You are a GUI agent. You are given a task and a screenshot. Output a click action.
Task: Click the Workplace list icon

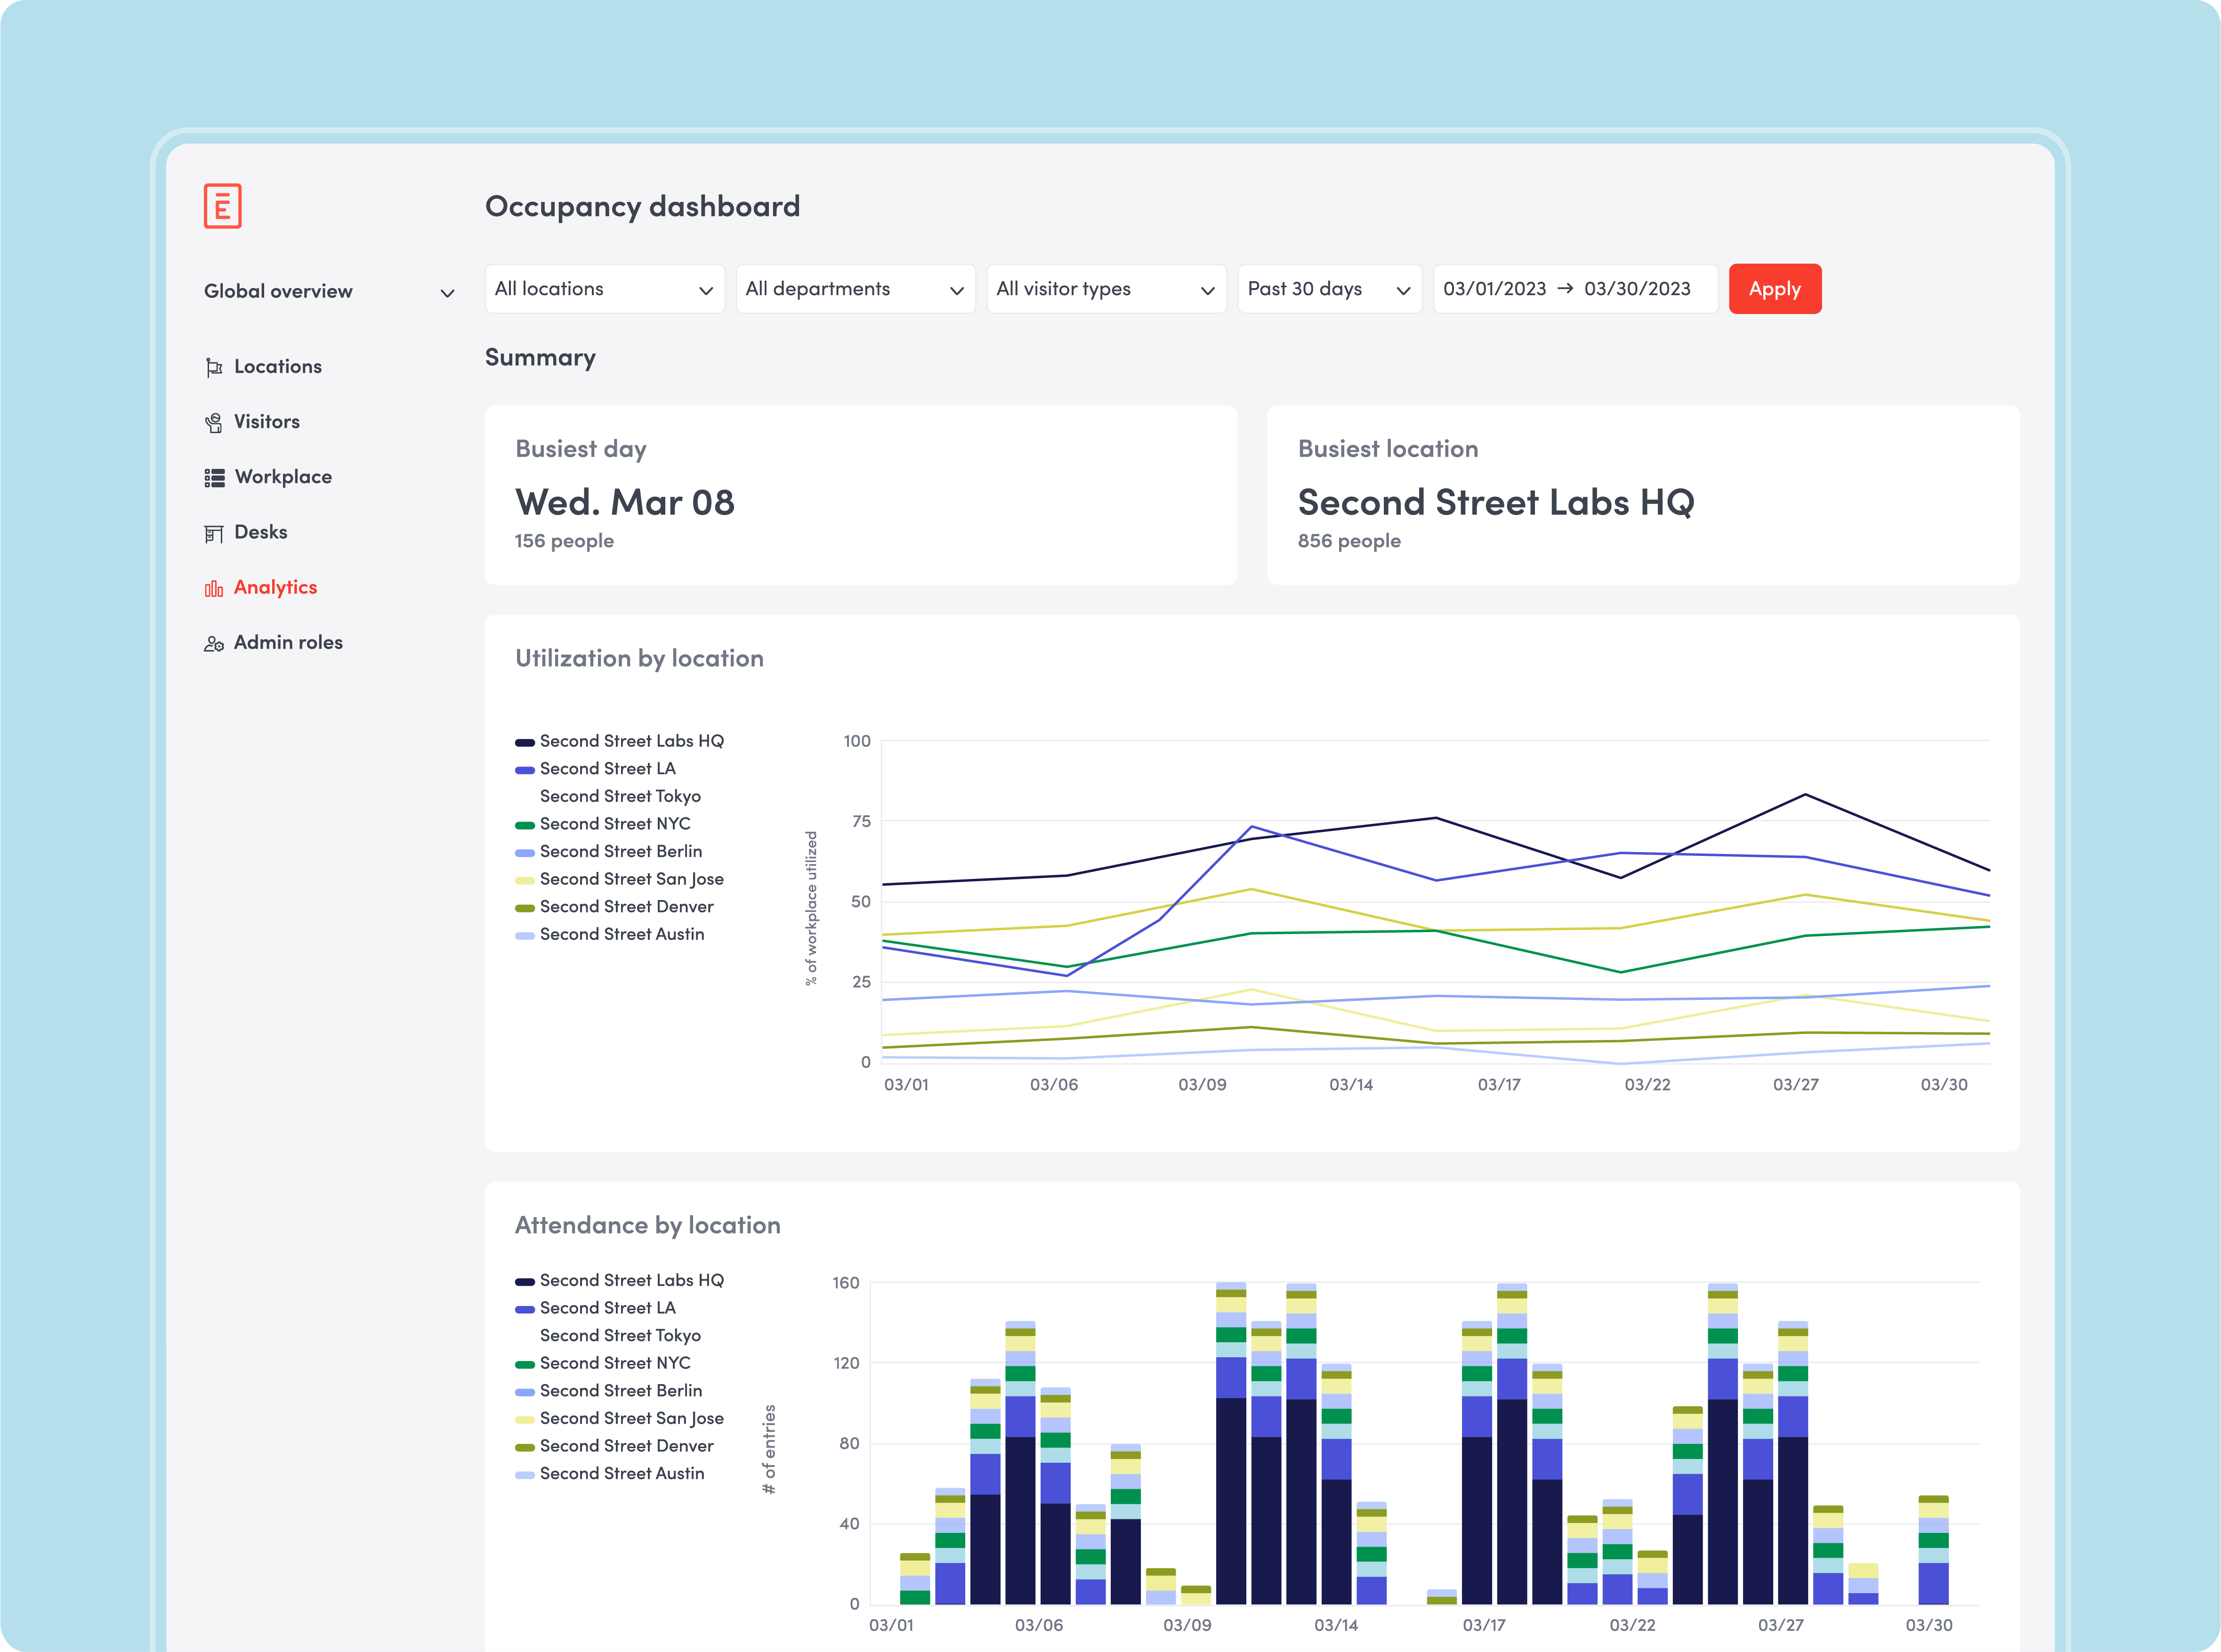click(x=214, y=478)
